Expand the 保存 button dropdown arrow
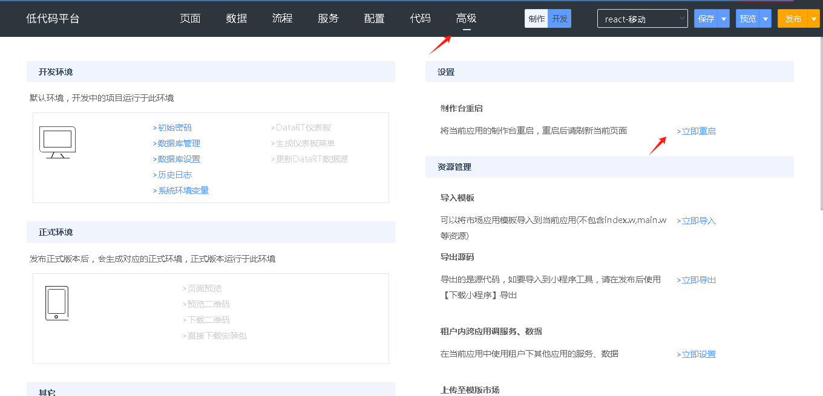Image resolution: width=823 pixels, height=396 pixels. [x=724, y=19]
